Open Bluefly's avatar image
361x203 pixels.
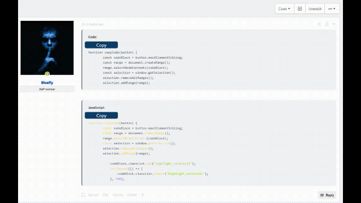coord(47,48)
